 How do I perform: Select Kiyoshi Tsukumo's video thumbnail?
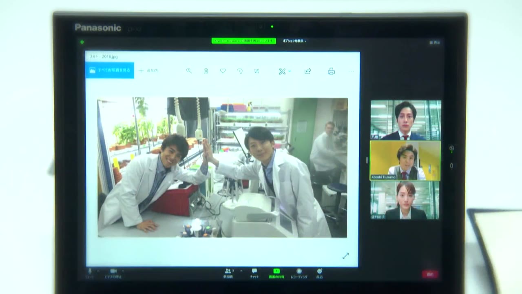405,160
